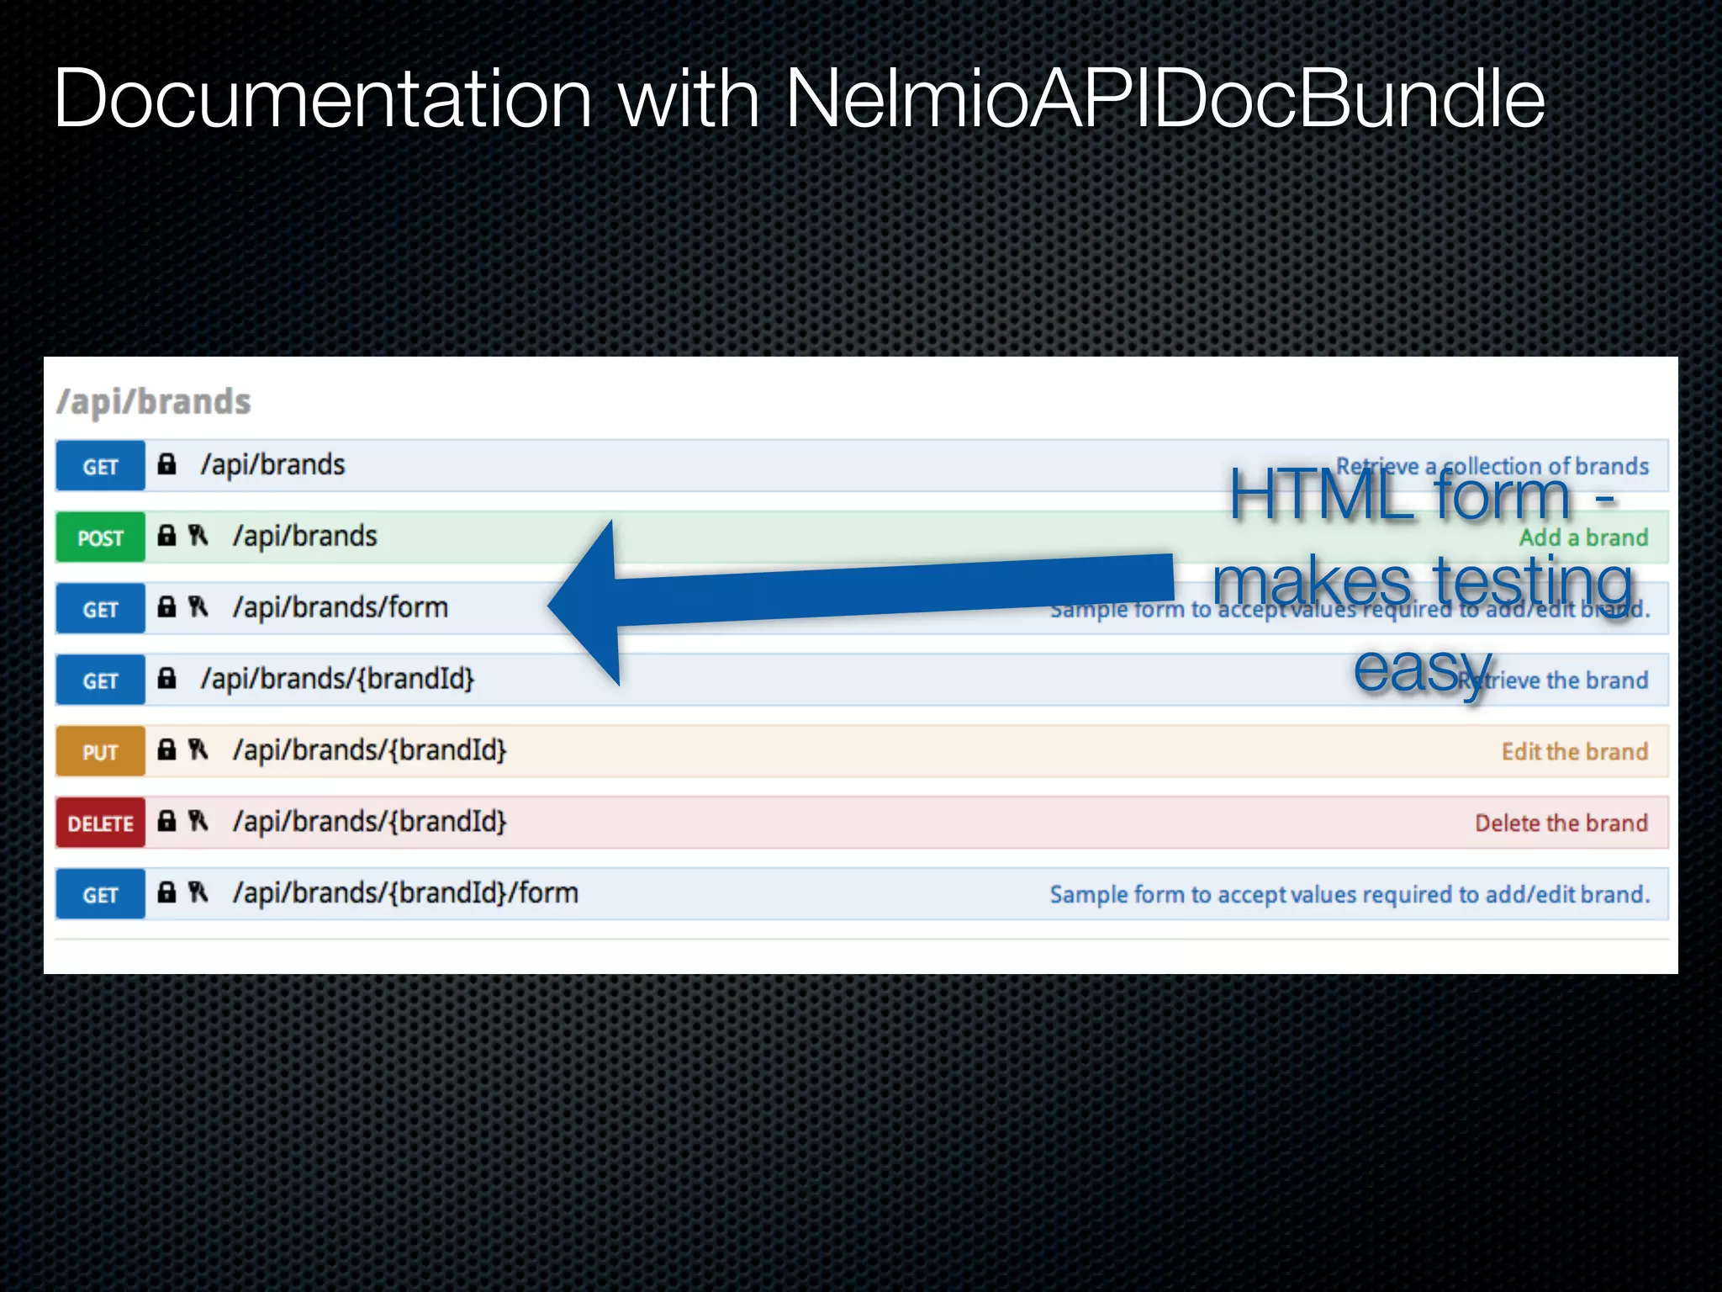Click 'Edit the brand' description
The height and width of the screenshot is (1292, 1722).
tap(1575, 751)
